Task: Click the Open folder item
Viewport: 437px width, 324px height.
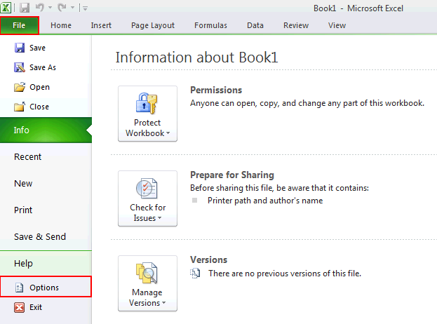Action: pyautogui.click(x=39, y=87)
